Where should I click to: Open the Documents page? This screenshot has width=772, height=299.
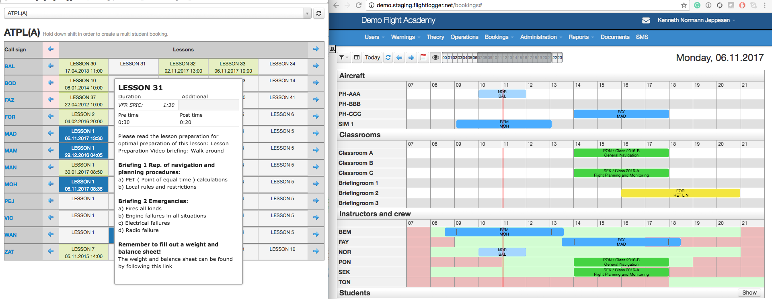coord(615,37)
